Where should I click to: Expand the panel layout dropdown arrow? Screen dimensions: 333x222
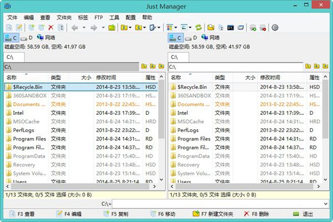point(190,27)
